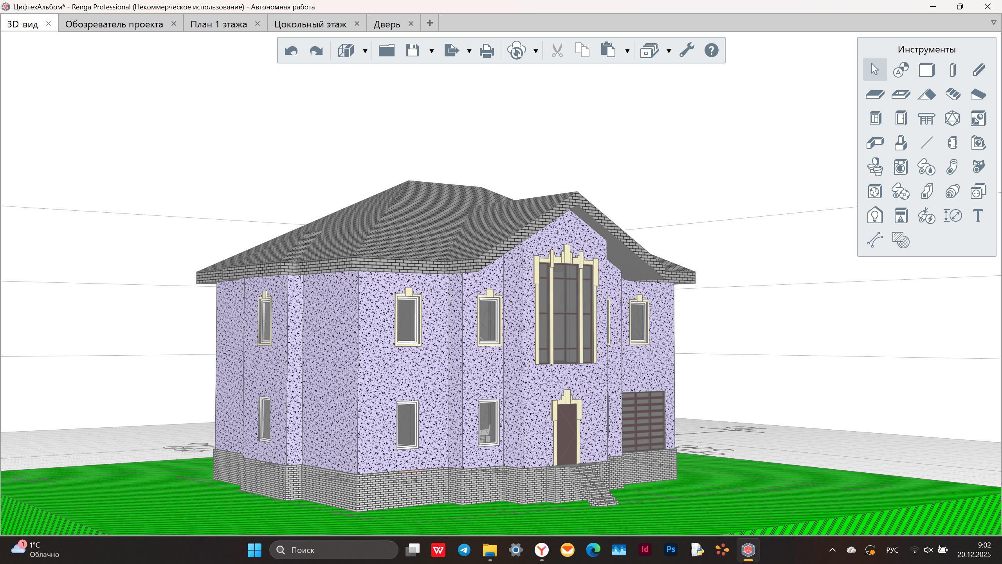
Task: Choose the Roof tool icon
Action: (926, 94)
